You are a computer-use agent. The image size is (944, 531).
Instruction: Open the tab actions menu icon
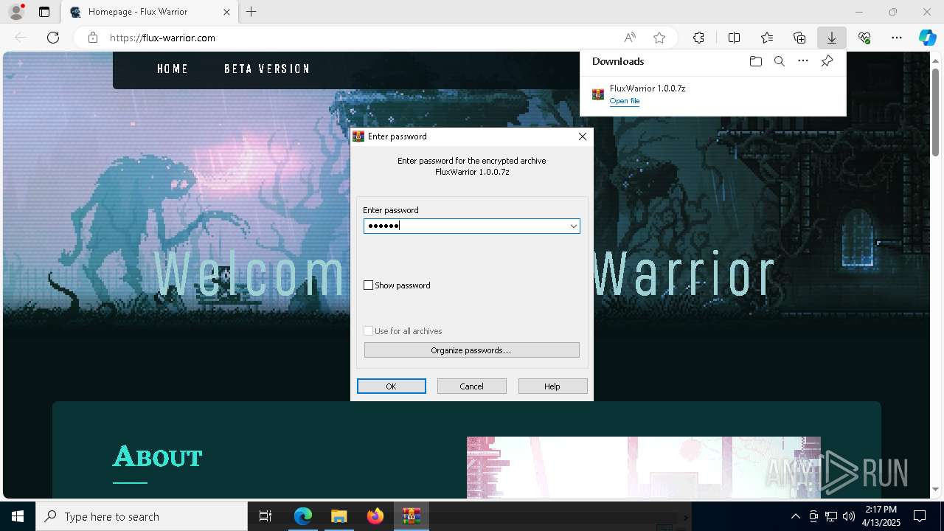(x=44, y=12)
